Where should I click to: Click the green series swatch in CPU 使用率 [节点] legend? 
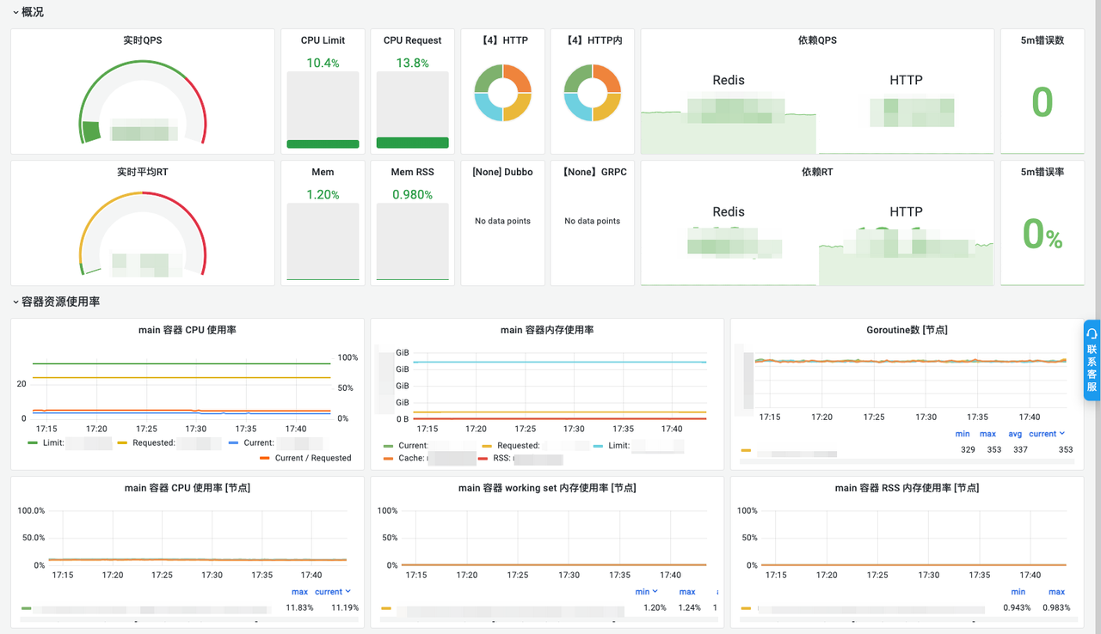click(26, 607)
